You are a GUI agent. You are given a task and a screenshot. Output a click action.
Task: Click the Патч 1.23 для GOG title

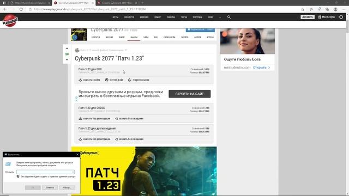pyautogui.click(x=90, y=69)
